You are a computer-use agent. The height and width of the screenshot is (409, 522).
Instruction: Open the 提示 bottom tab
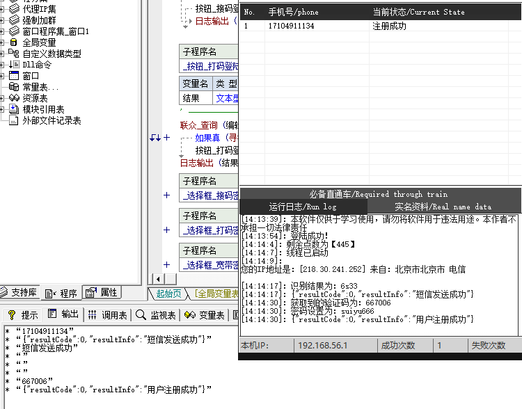23,315
